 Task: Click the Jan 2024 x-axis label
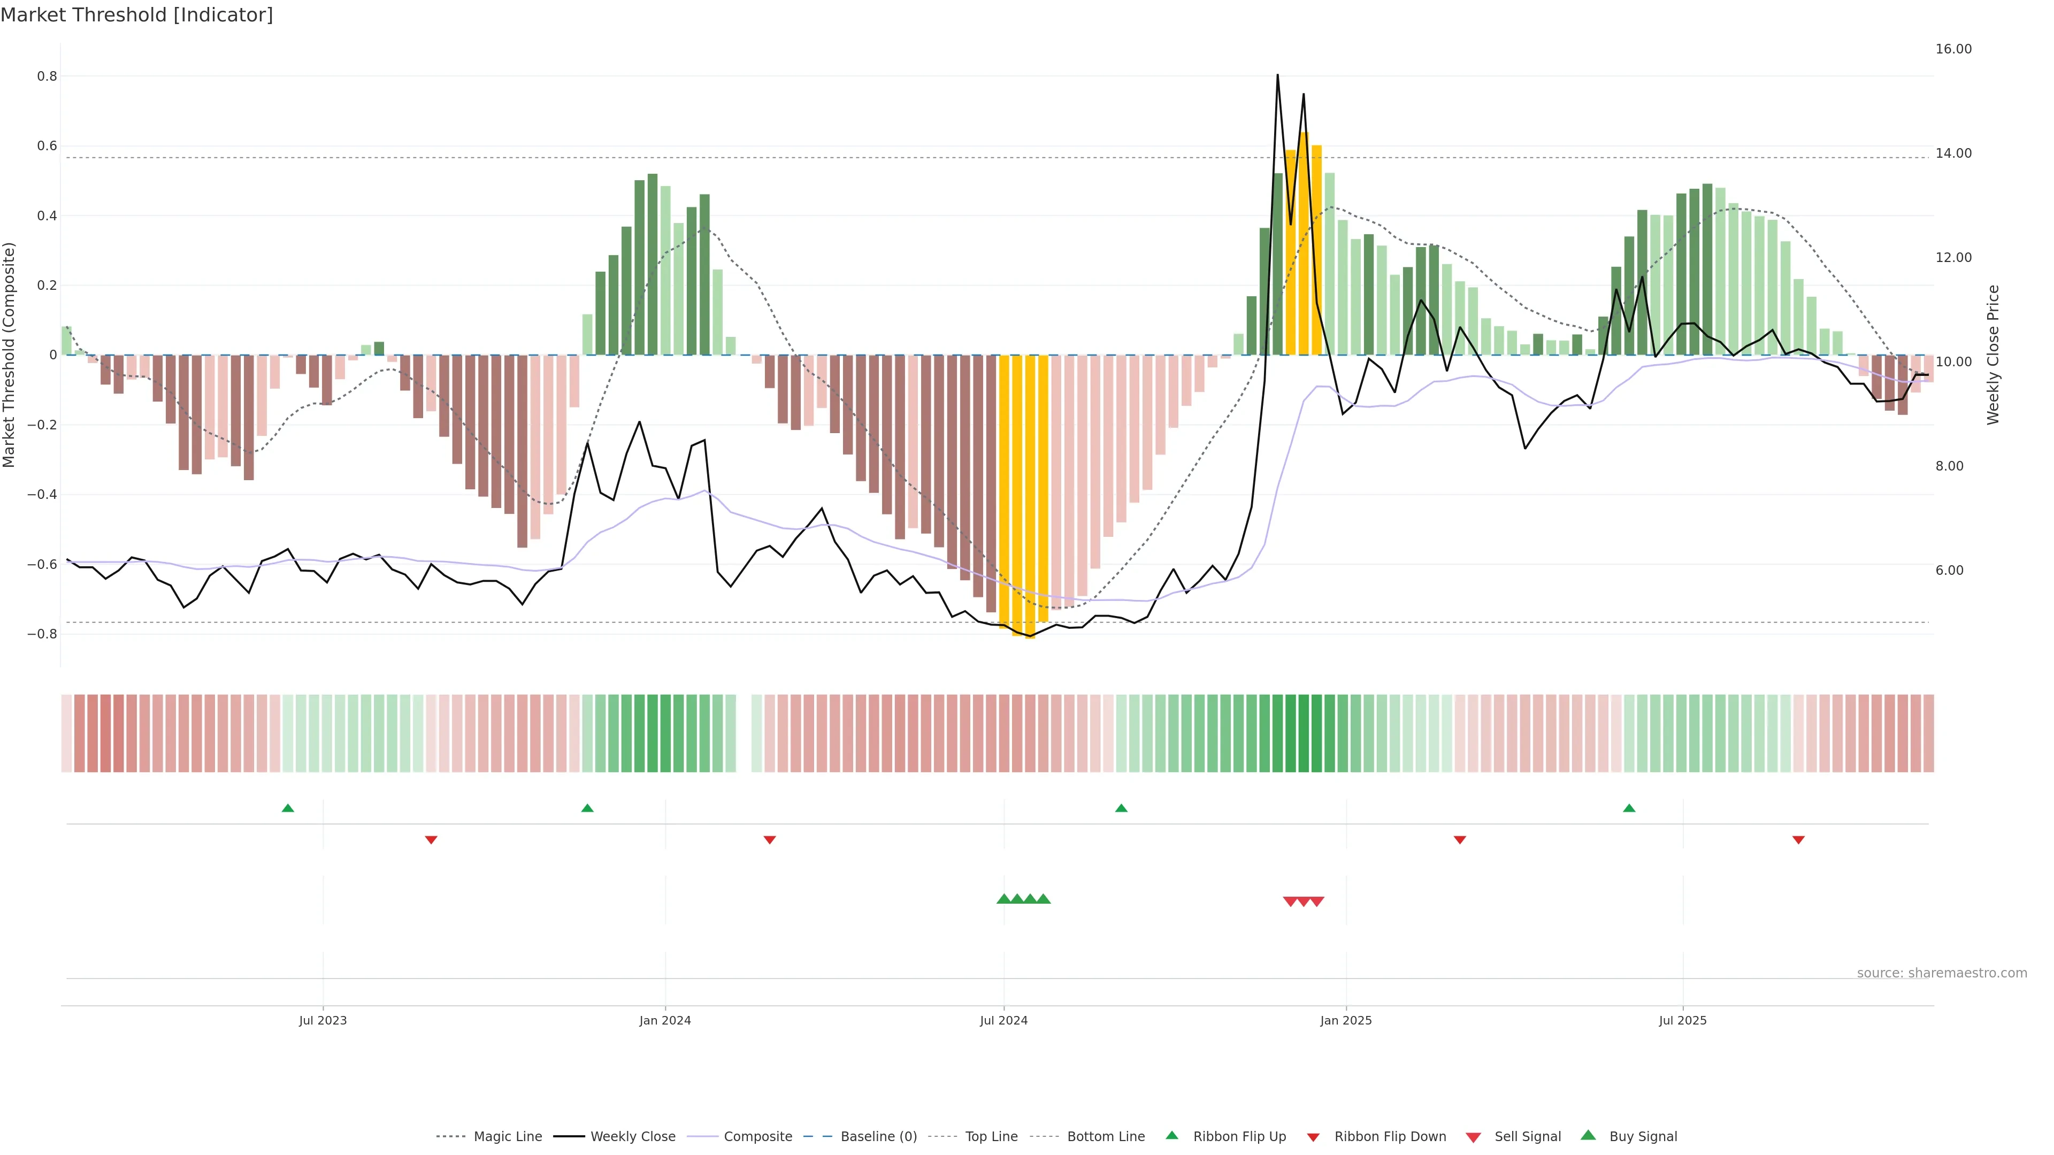click(665, 1020)
